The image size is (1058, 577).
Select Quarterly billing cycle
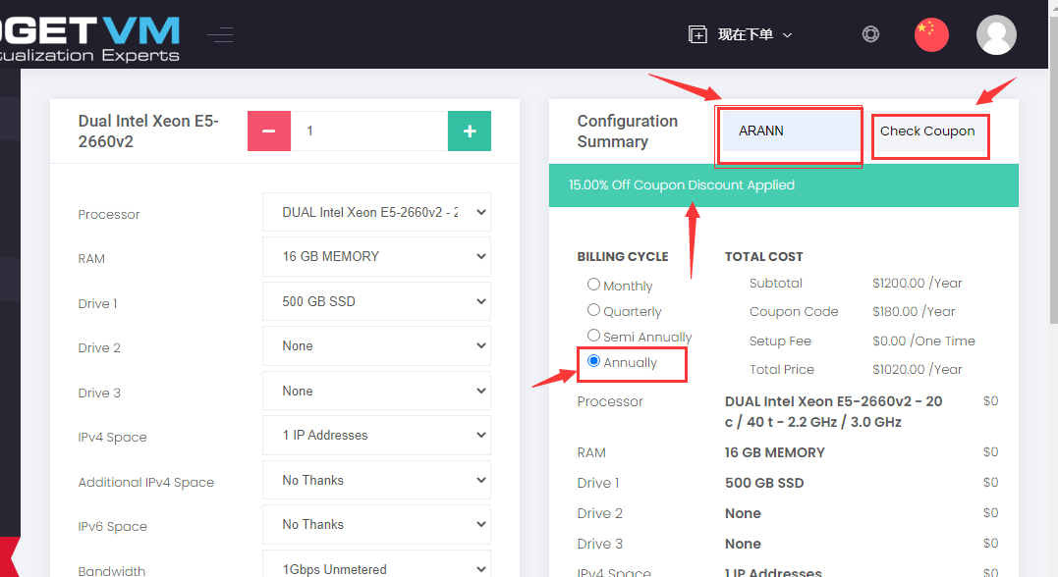593,310
